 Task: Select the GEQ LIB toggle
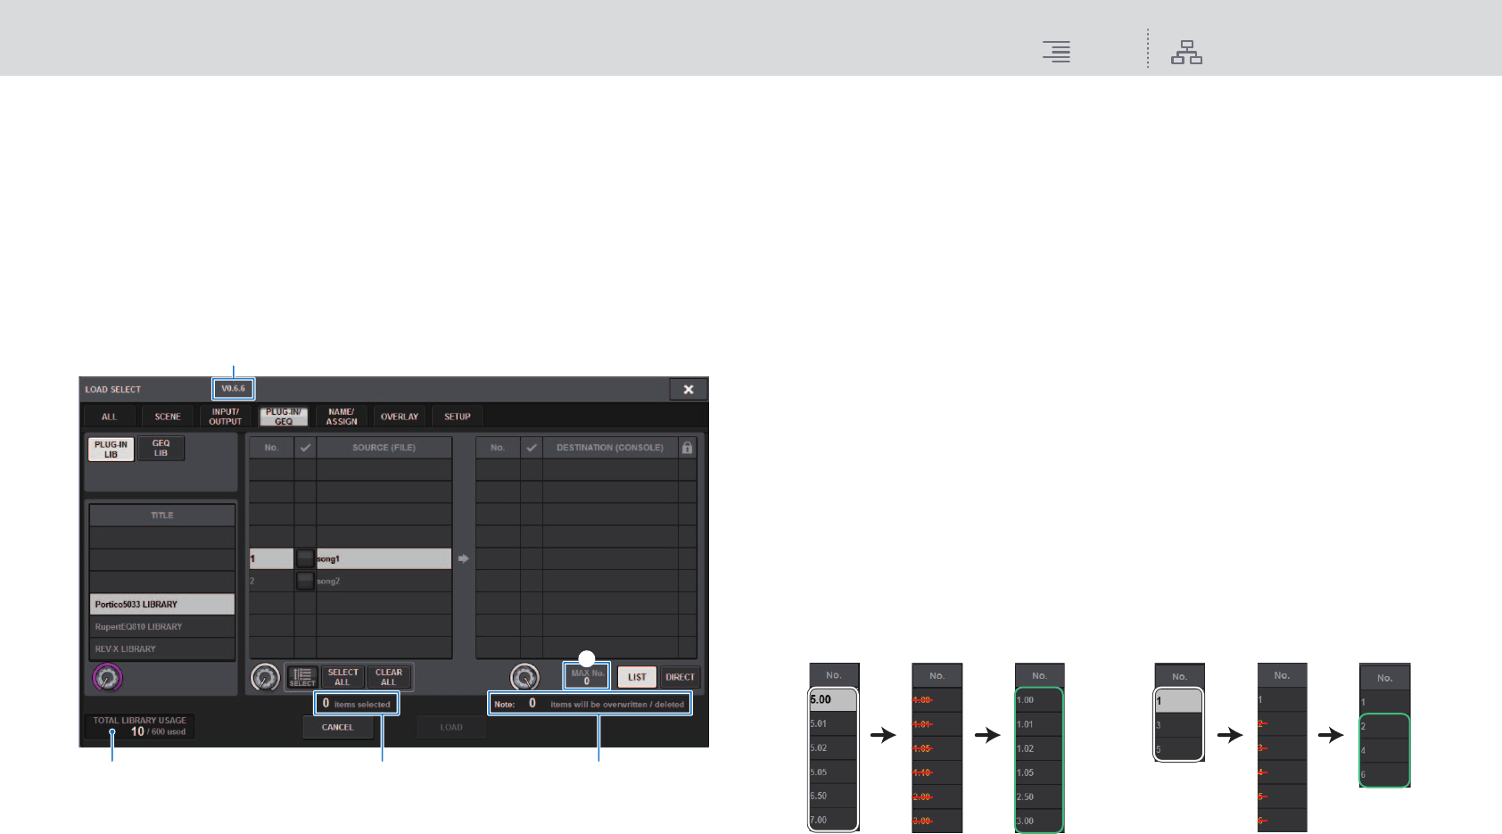(x=161, y=448)
